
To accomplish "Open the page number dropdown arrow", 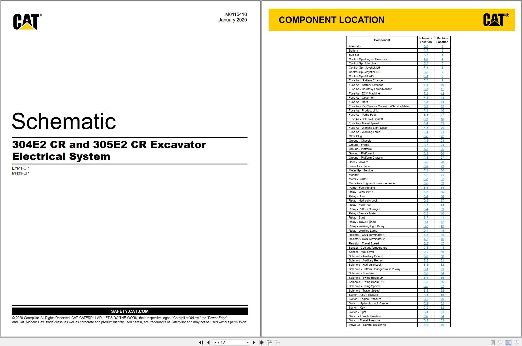I will (248, 342).
